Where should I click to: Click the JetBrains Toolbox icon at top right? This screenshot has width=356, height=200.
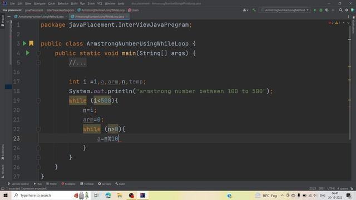[353, 10]
